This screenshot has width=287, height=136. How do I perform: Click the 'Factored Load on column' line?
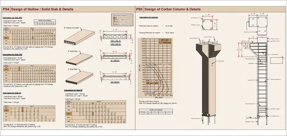155,26
